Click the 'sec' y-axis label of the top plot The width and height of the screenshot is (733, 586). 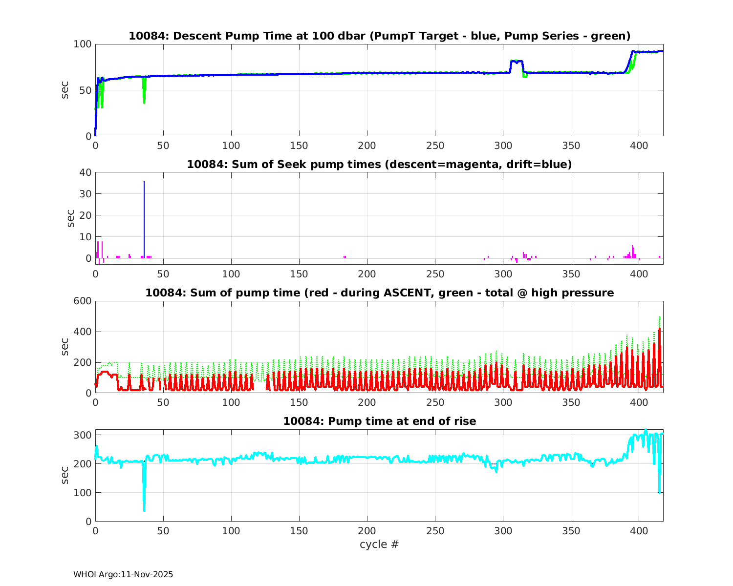(65, 90)
